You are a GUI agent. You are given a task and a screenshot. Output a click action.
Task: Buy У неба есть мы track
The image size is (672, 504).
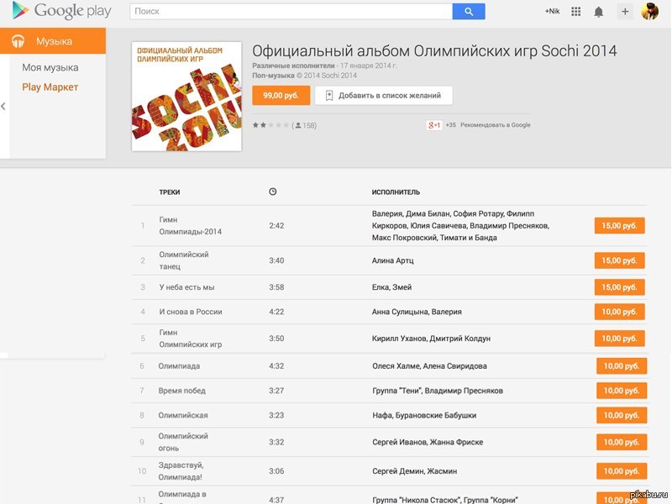[x=619, y=287]
